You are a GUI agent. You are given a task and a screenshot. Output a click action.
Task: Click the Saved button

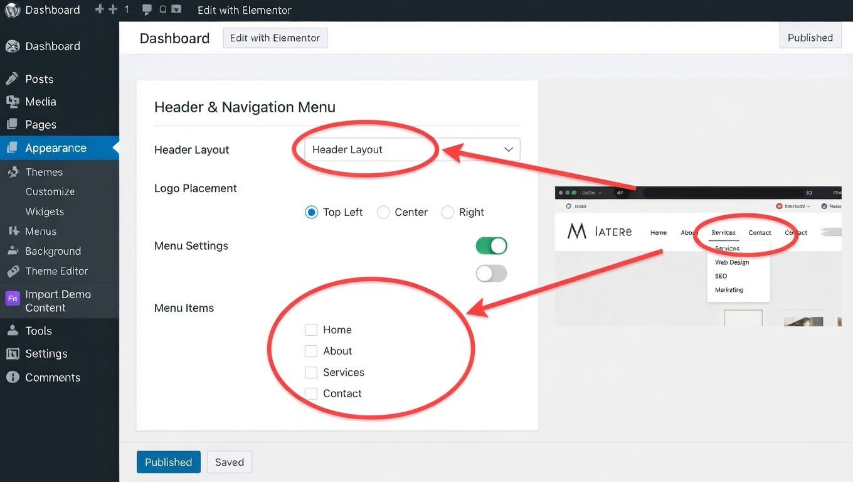(230, 462)
